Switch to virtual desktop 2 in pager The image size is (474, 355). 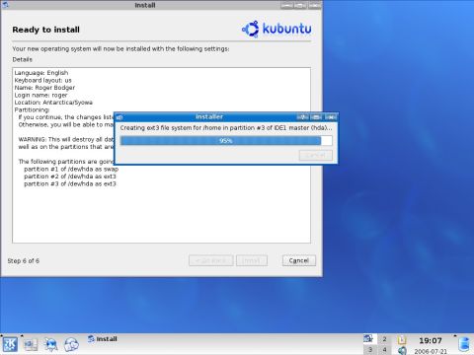tap(384, 339)
